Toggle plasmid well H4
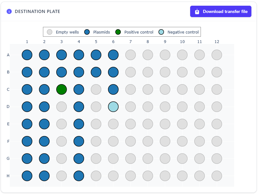The image size is (259, 194). click(x=79, y=176)
